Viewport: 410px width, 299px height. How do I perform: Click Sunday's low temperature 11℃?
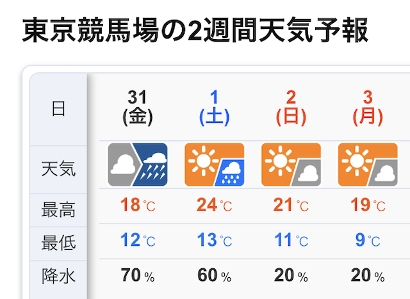pos(291,241)
